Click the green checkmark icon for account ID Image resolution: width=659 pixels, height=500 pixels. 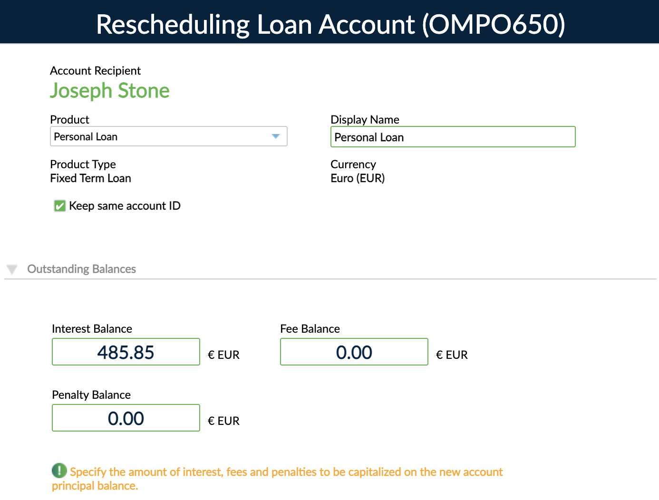tap(59, 206)
